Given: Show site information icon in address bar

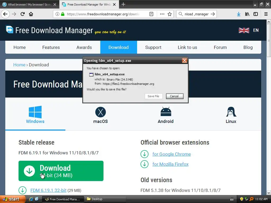Looking at the screenshot, I should pyautogui.click(x=57, y=14).
